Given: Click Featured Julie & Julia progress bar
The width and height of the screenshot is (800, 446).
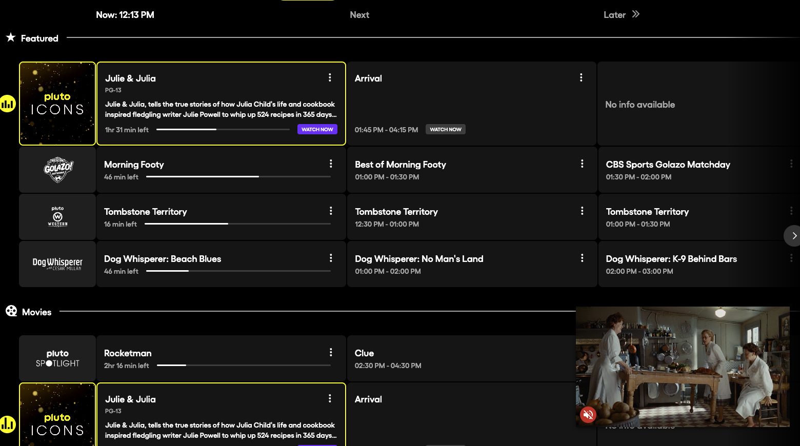Looking at the screenshot, I should (223, 130).
